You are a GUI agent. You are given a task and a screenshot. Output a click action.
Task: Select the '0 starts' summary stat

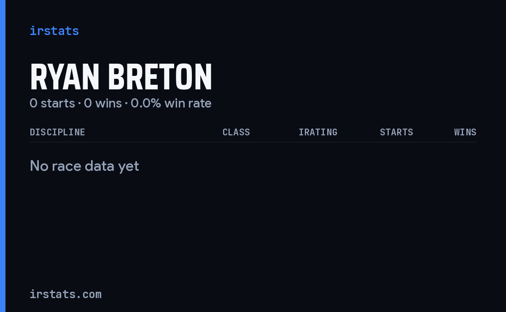(x=52, y=103)
